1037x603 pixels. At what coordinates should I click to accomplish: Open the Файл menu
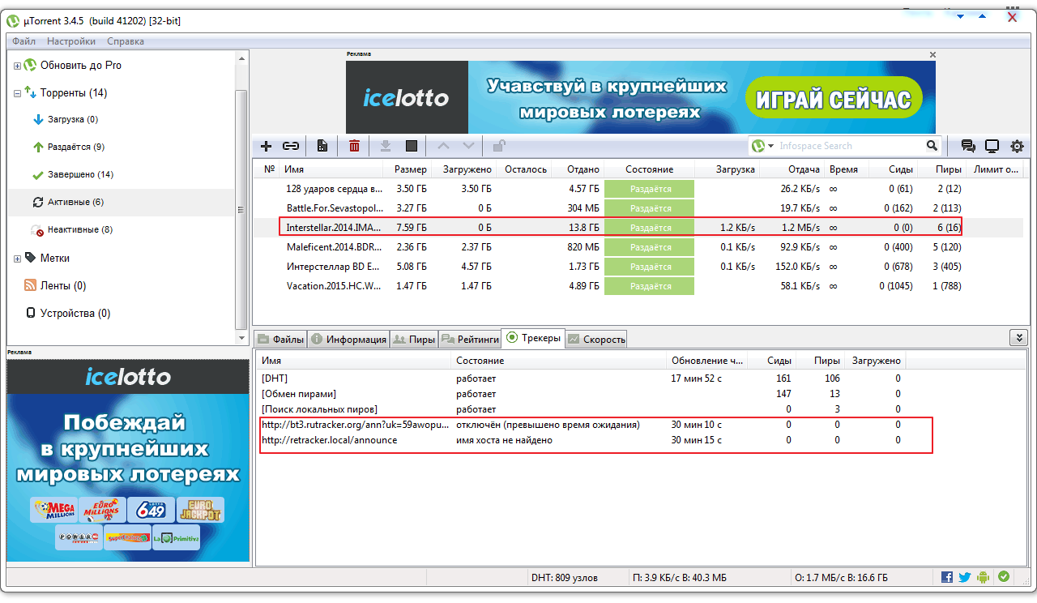point(23,41)
